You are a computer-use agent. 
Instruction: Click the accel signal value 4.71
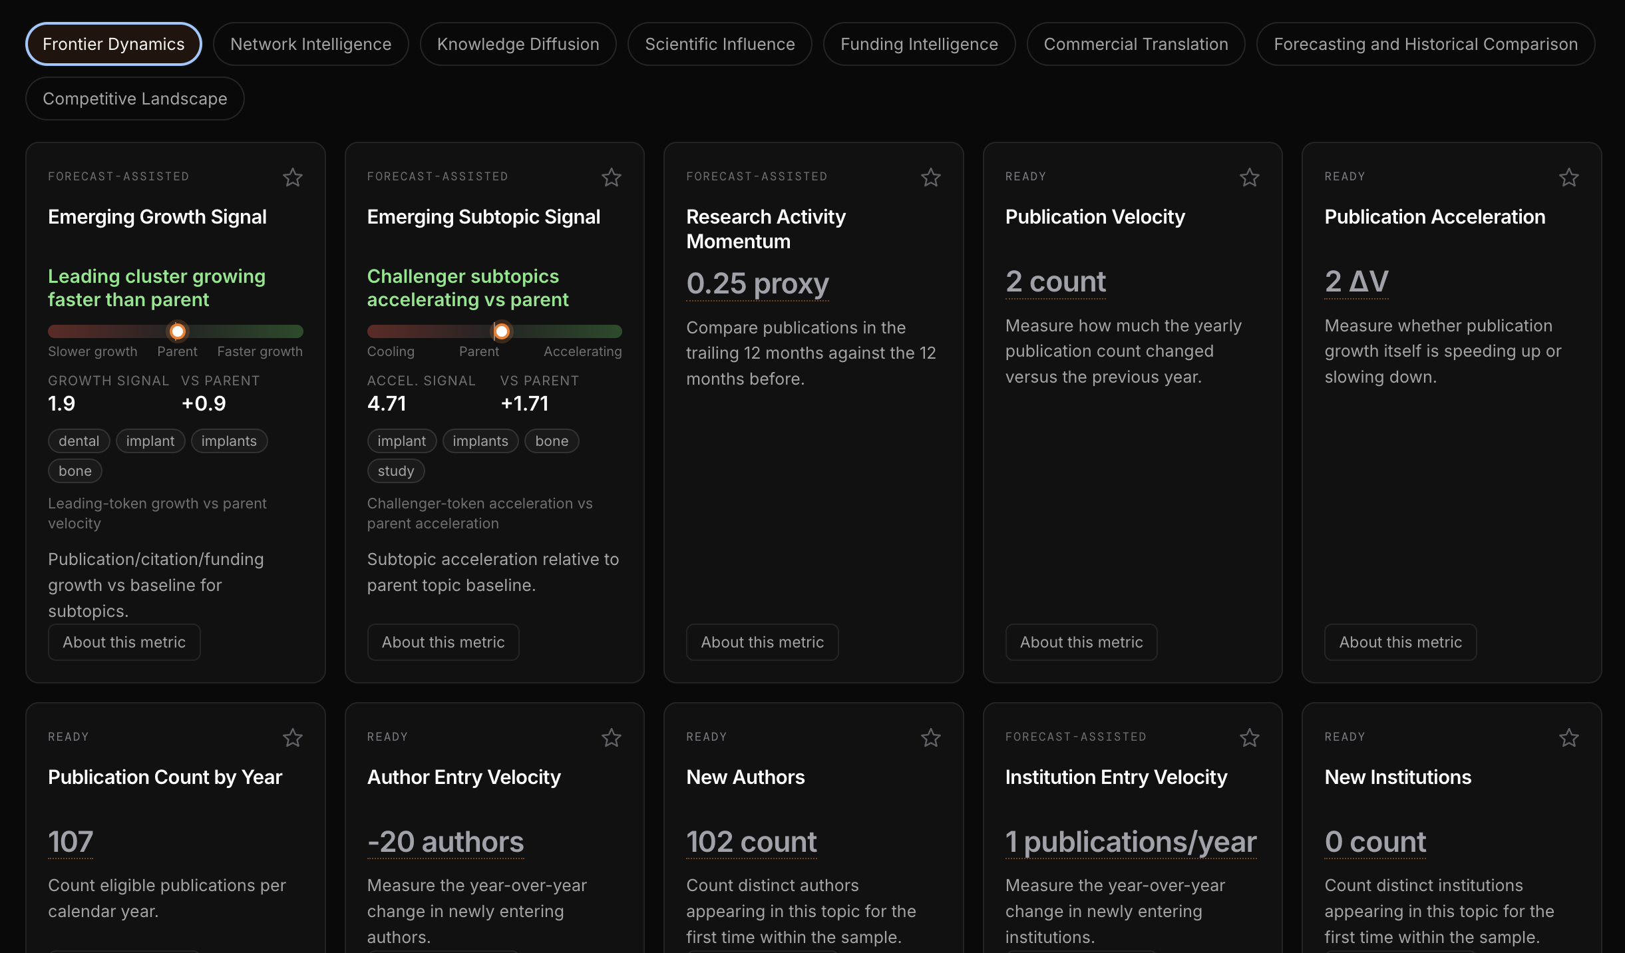[387, 403]
